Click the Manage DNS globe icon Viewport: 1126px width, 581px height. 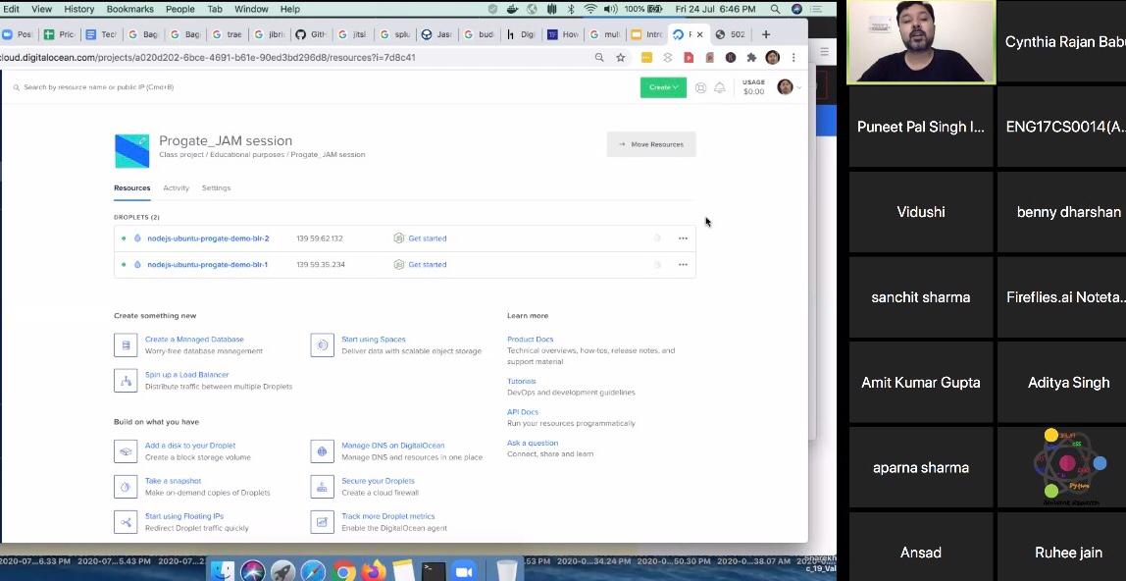pyautogui.click(x=322, y=450)
